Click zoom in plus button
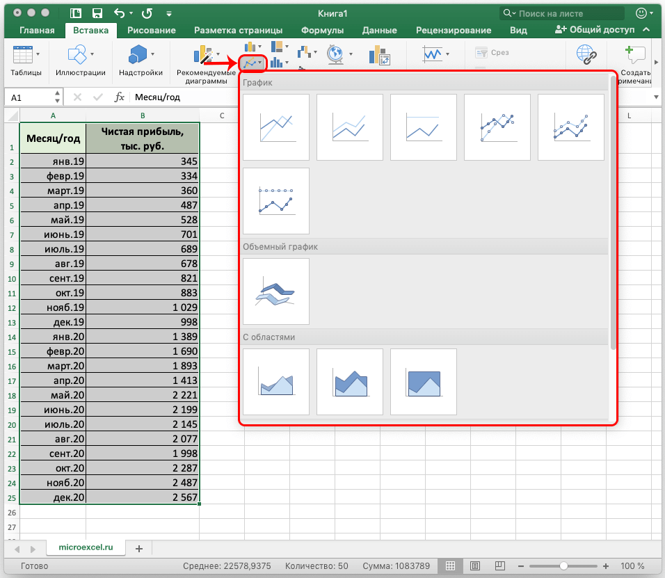The image size is (665, 578). [606, 566]
